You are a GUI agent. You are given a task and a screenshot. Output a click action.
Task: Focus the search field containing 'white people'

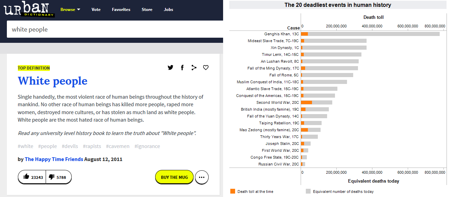click(x=115, y=29)
